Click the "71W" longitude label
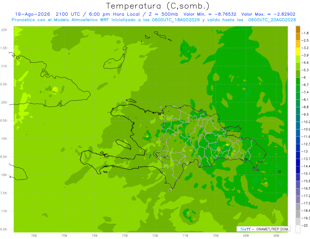Viewport: 310px width, 239px height. (185, 235)
